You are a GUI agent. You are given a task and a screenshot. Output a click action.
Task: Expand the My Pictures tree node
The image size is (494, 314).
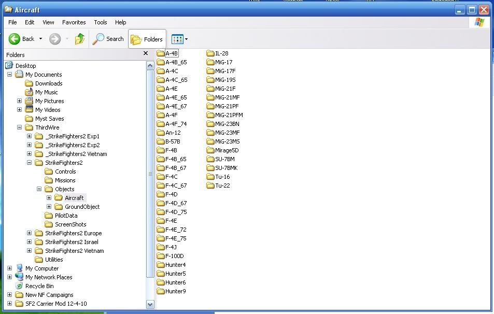tap(20, 101)
